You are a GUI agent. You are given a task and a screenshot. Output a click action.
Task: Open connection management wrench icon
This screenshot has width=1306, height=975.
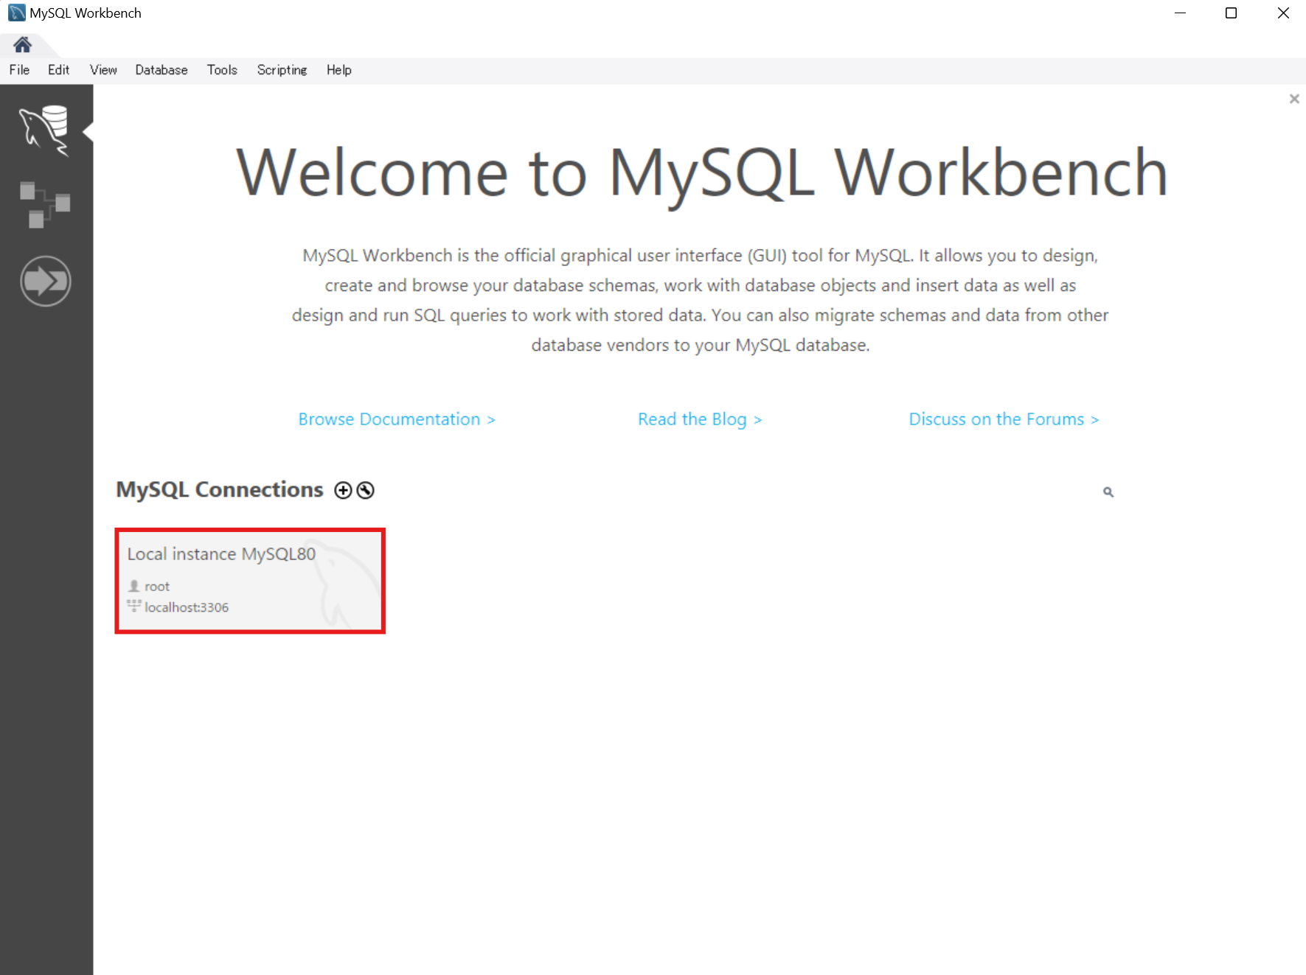[364, 489]
